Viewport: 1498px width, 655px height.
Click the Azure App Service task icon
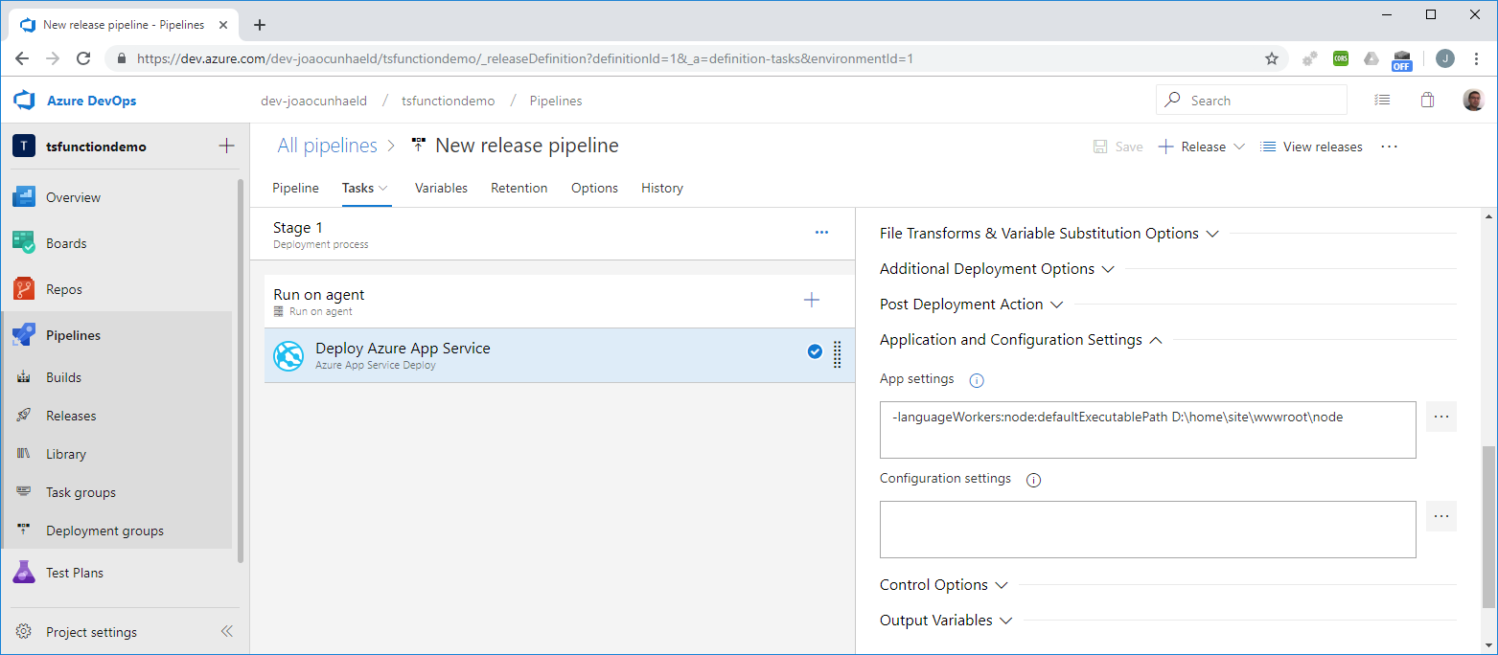[288, 356]
